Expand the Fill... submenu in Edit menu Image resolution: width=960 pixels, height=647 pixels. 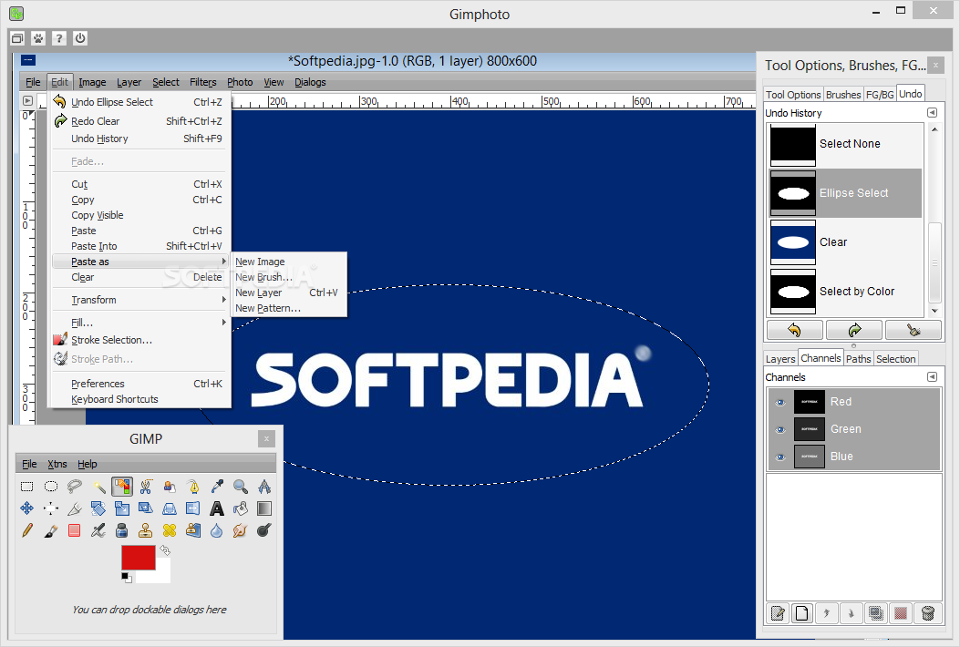click(x=139, y=323)
